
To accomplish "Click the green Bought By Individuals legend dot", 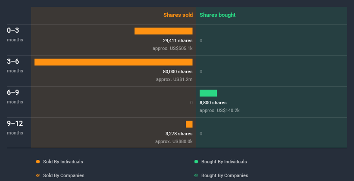I will (196, 162).
